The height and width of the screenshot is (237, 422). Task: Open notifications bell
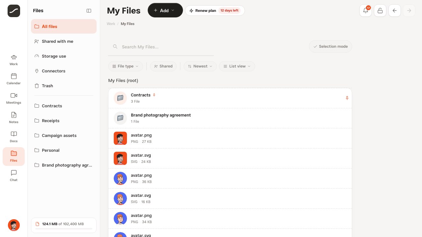click(x=366, y=11)
